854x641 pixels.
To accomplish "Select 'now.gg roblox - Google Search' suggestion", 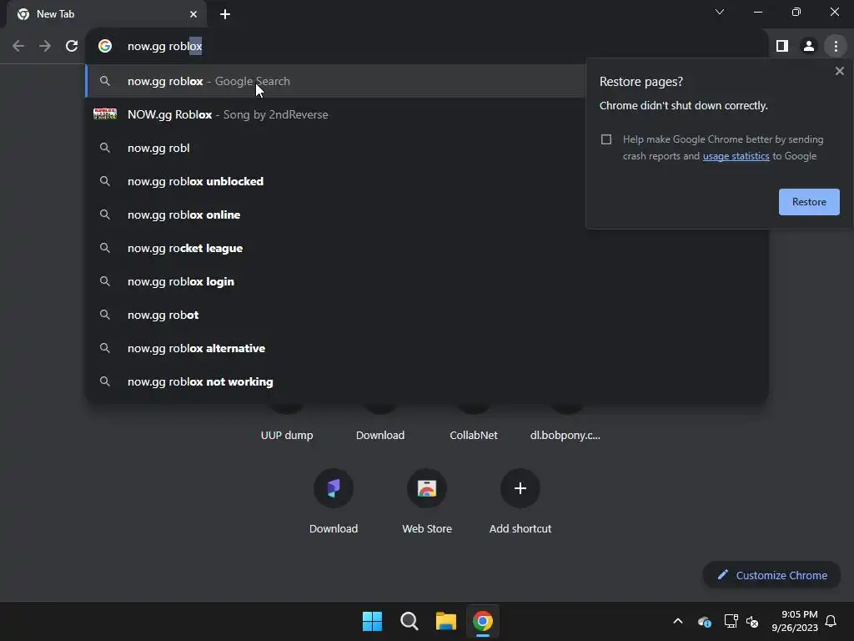I will click(x=336, y=81).
